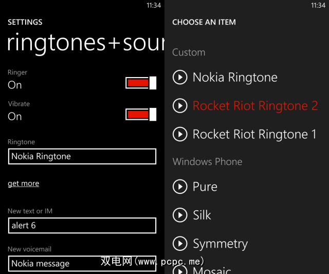Tap the get more link
Viewport: 329px width, 274px height.
[x=23, y=184]
